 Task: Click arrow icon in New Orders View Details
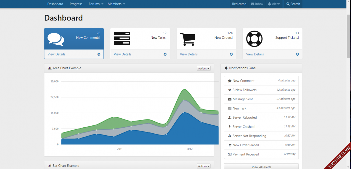pos(231,54)
